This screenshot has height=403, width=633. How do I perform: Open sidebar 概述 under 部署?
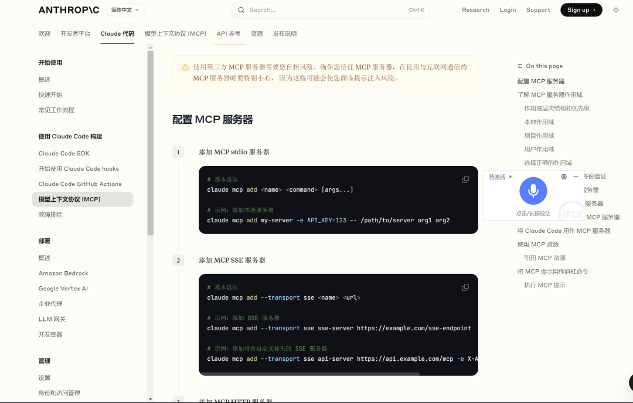(x=45, y=258)
